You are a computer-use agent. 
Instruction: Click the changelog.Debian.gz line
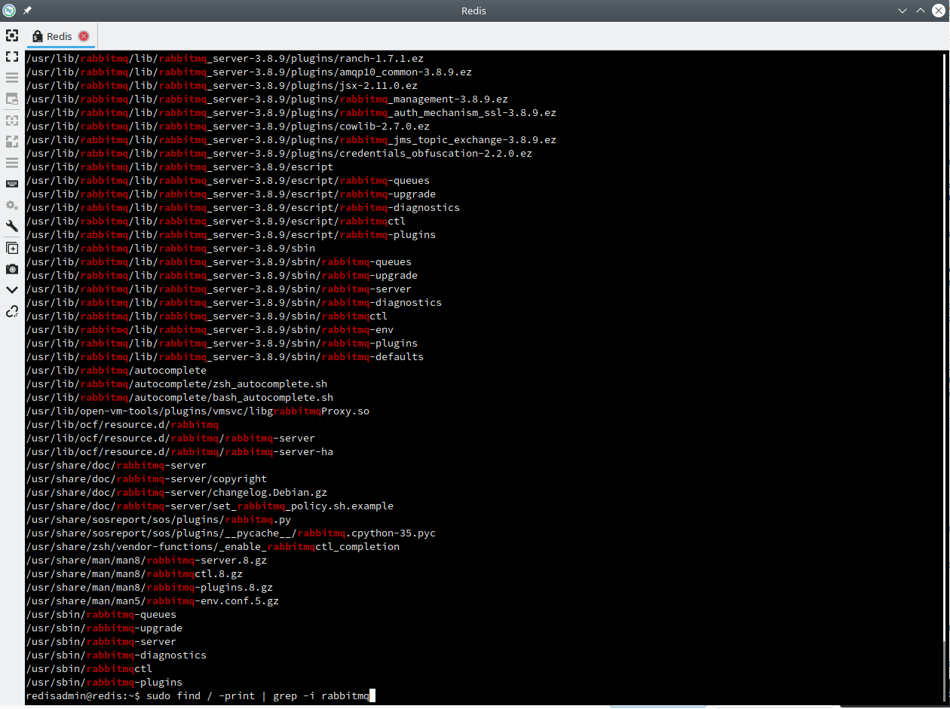coord(176,492)
